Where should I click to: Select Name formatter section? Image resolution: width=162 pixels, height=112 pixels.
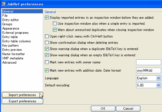[x=22, y=54]
